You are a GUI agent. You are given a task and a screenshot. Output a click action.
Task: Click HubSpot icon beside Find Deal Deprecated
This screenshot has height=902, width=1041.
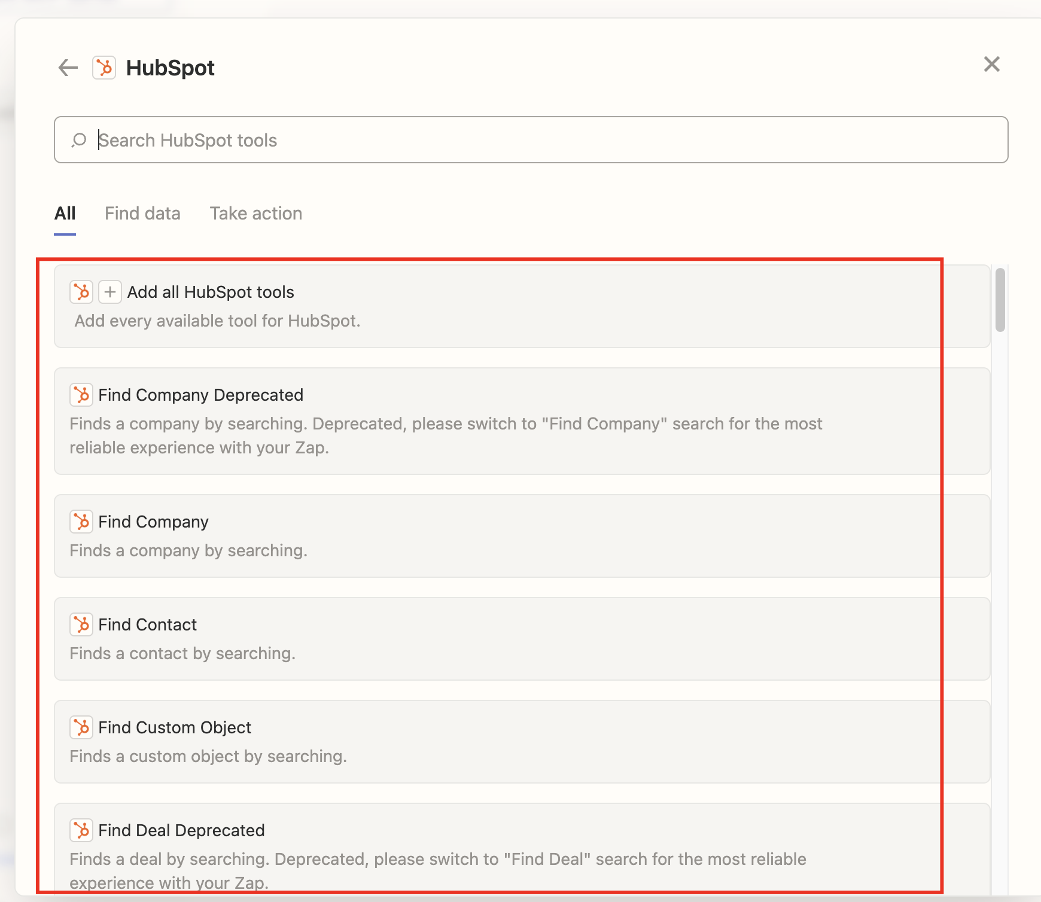[81, 830]
